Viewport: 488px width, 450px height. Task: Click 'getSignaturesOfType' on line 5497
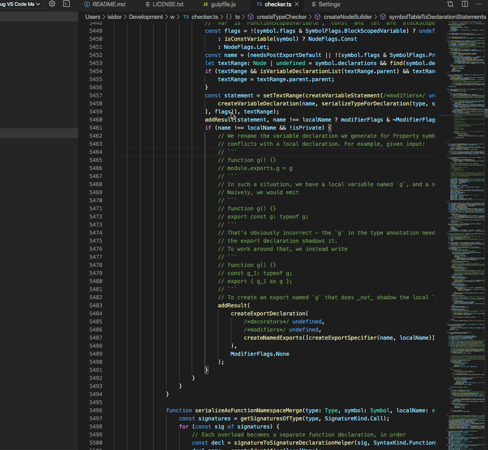click(x=271, y=419)
